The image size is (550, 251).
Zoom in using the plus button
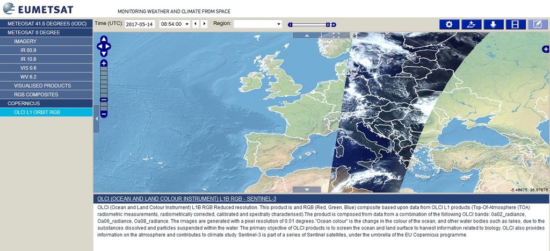pos(104,63)
